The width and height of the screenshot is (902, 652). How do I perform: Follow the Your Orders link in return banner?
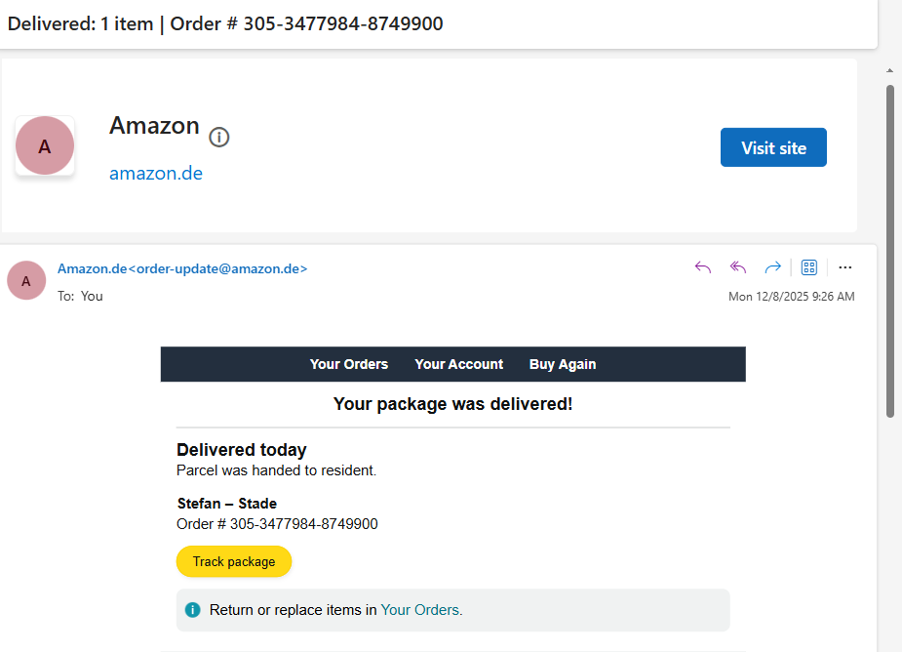421,610
